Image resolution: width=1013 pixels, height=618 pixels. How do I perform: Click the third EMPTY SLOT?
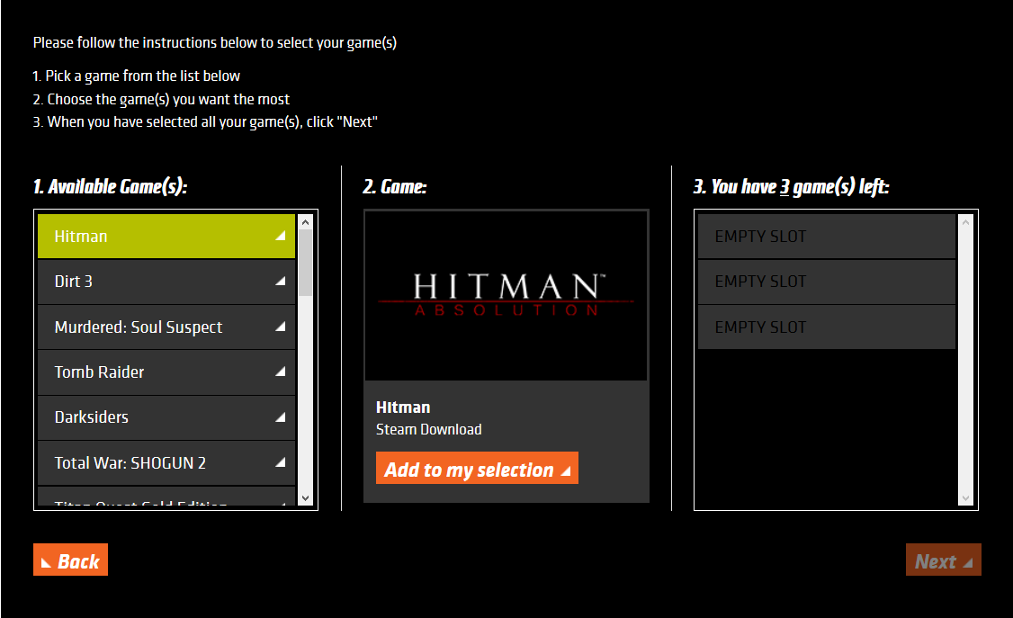(826, 327)
